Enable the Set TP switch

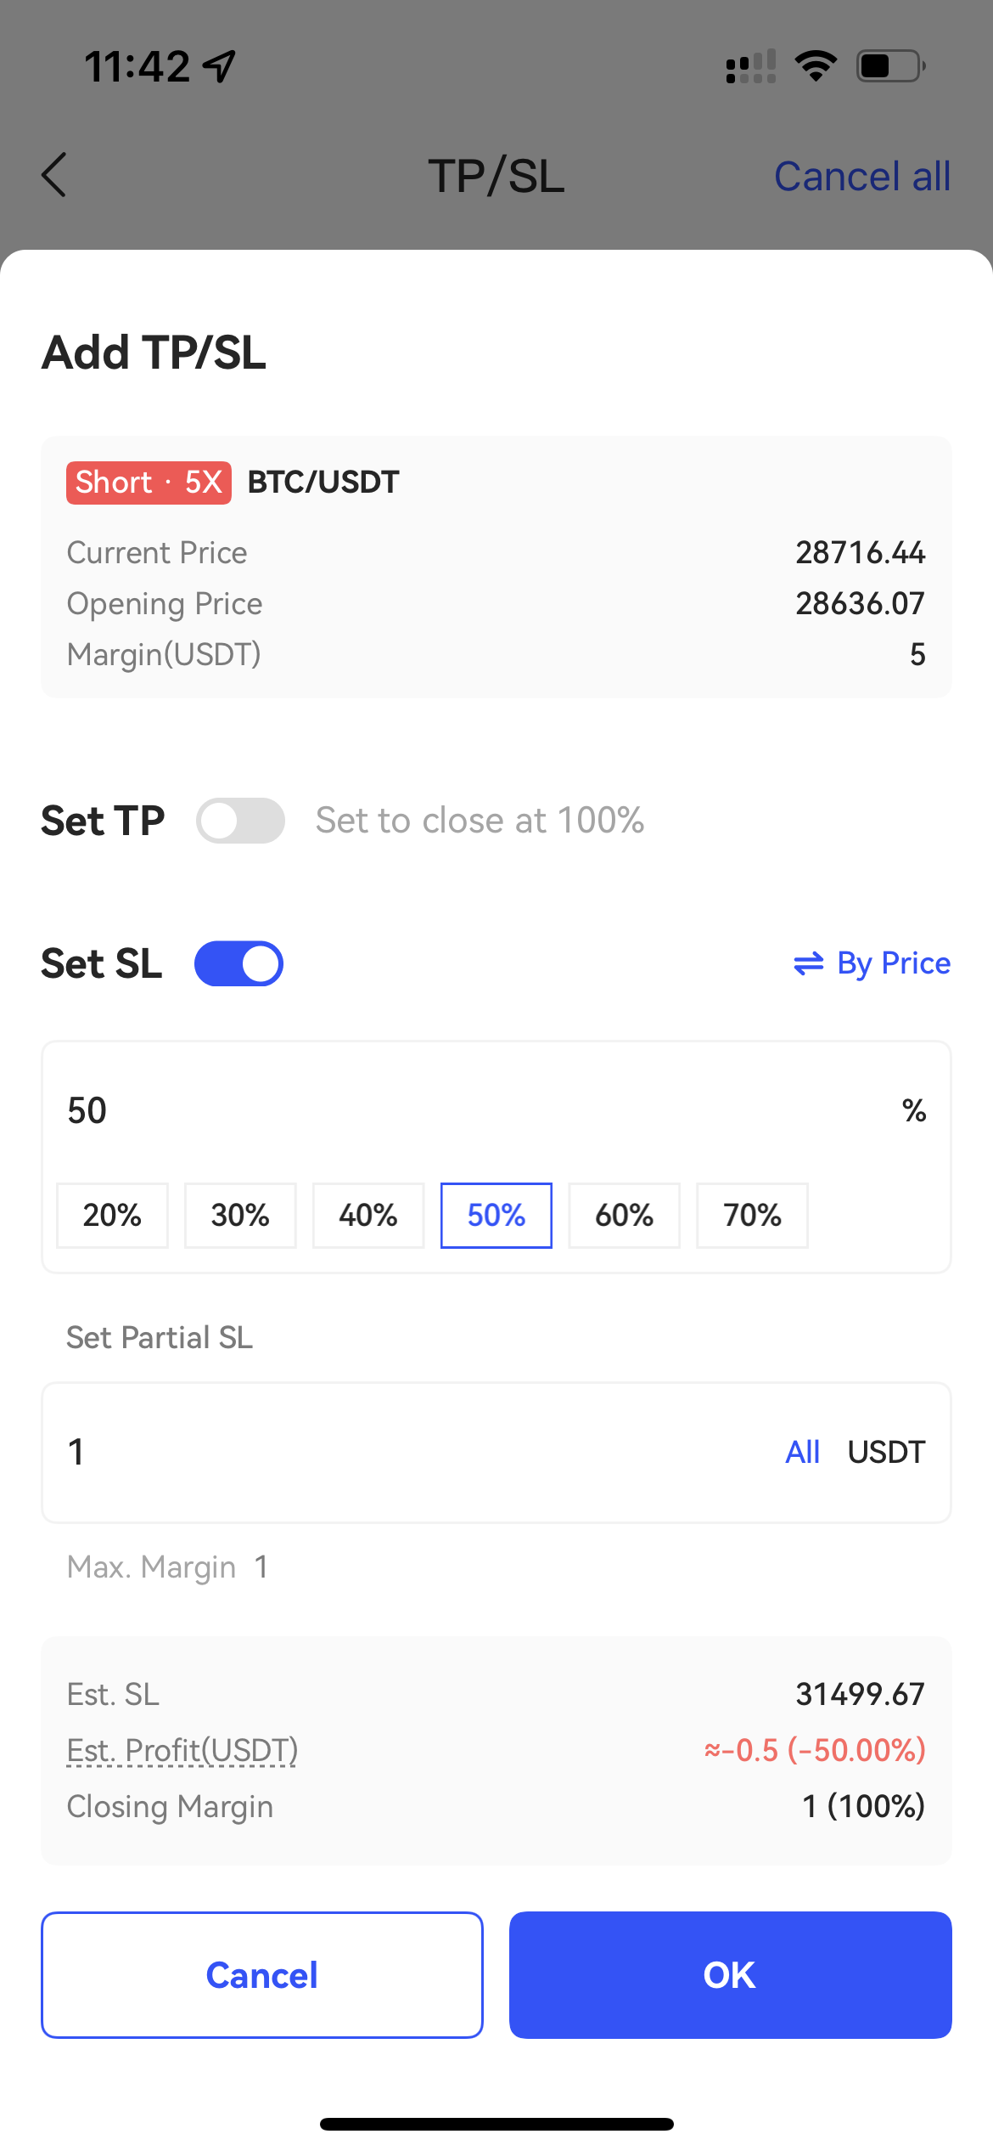pos(240,821)
